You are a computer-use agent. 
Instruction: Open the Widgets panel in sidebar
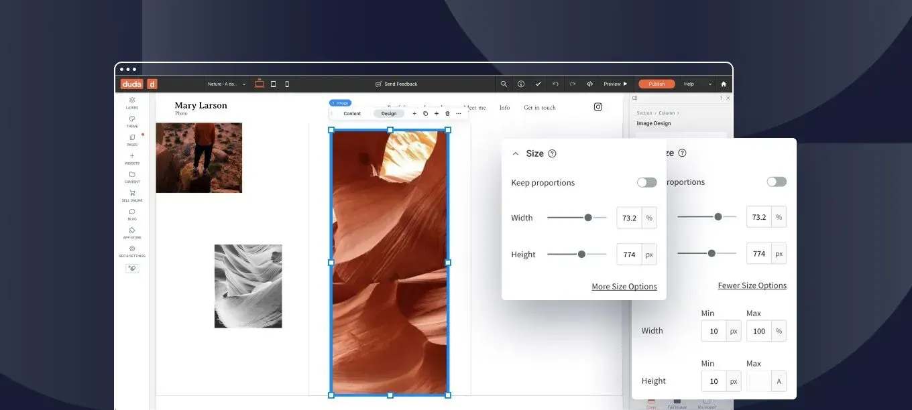click(132, 159)
